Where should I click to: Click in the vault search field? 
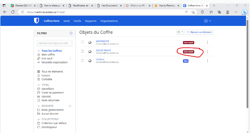coord(55,43)
